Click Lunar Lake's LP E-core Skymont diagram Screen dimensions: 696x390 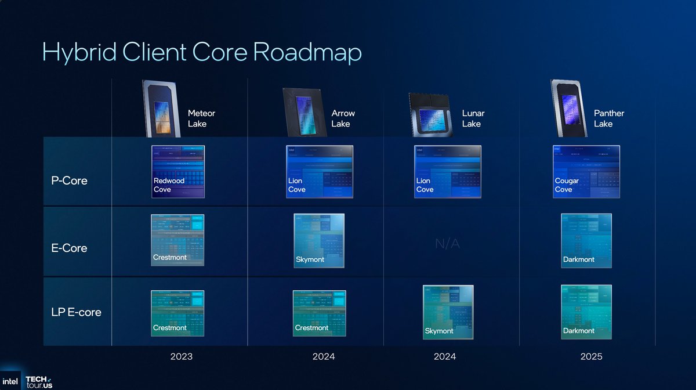tap(448, 312)
